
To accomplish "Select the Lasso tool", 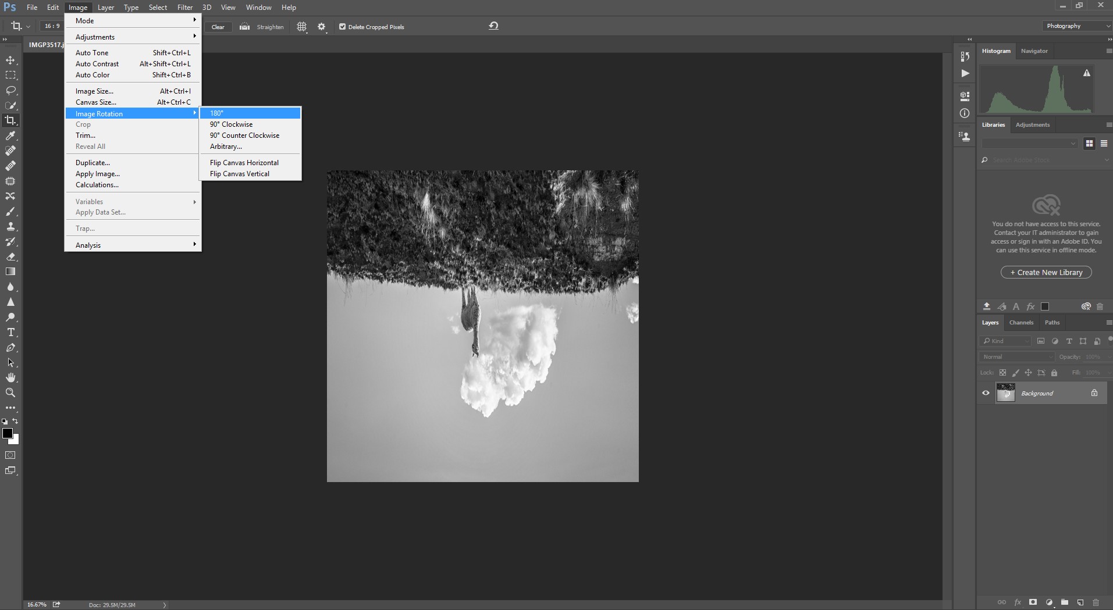I will (x=10, y=90).
